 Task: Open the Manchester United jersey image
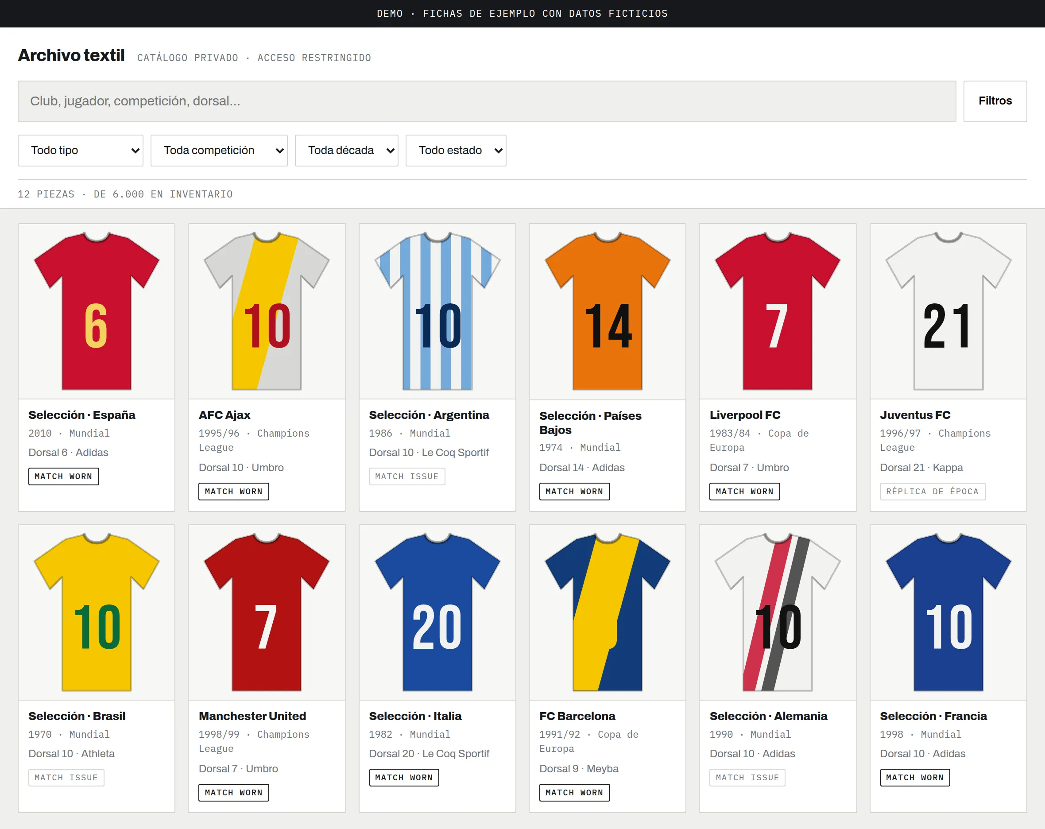[267, 612]
